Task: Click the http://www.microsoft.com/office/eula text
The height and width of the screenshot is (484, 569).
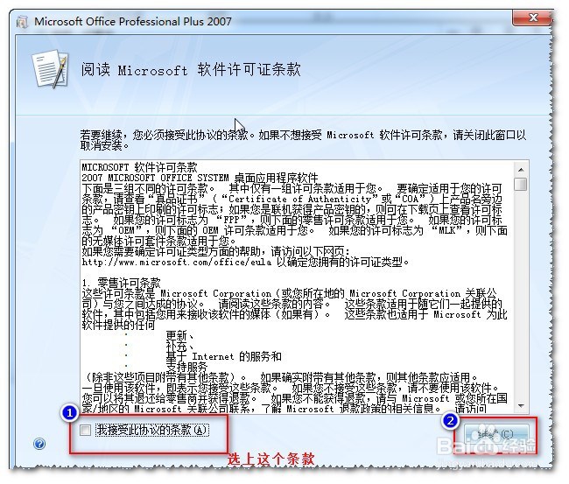Action: pos(176,262)
